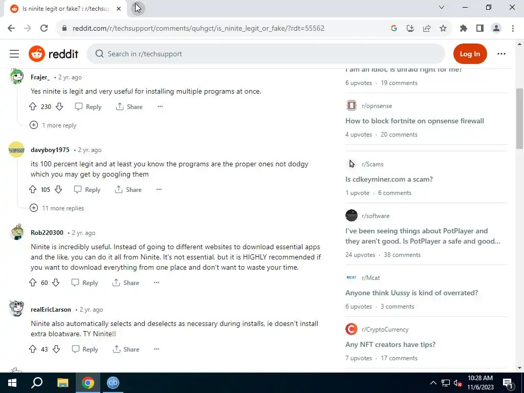Downvote realEricLarson's comment
This screenshot has width=524, height=393.
[x=56, y=349]
